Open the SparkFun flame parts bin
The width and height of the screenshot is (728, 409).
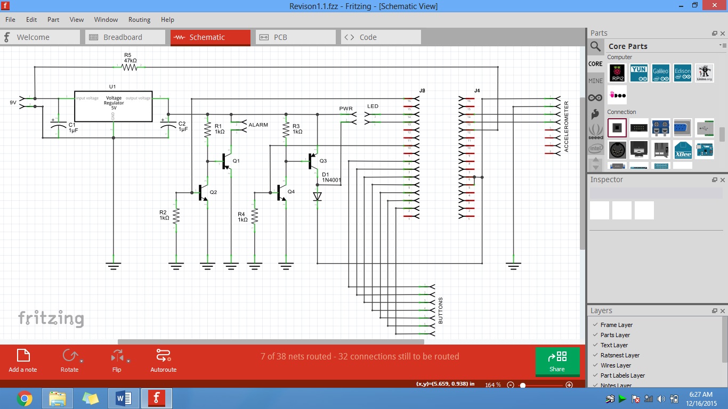point(595,114)
